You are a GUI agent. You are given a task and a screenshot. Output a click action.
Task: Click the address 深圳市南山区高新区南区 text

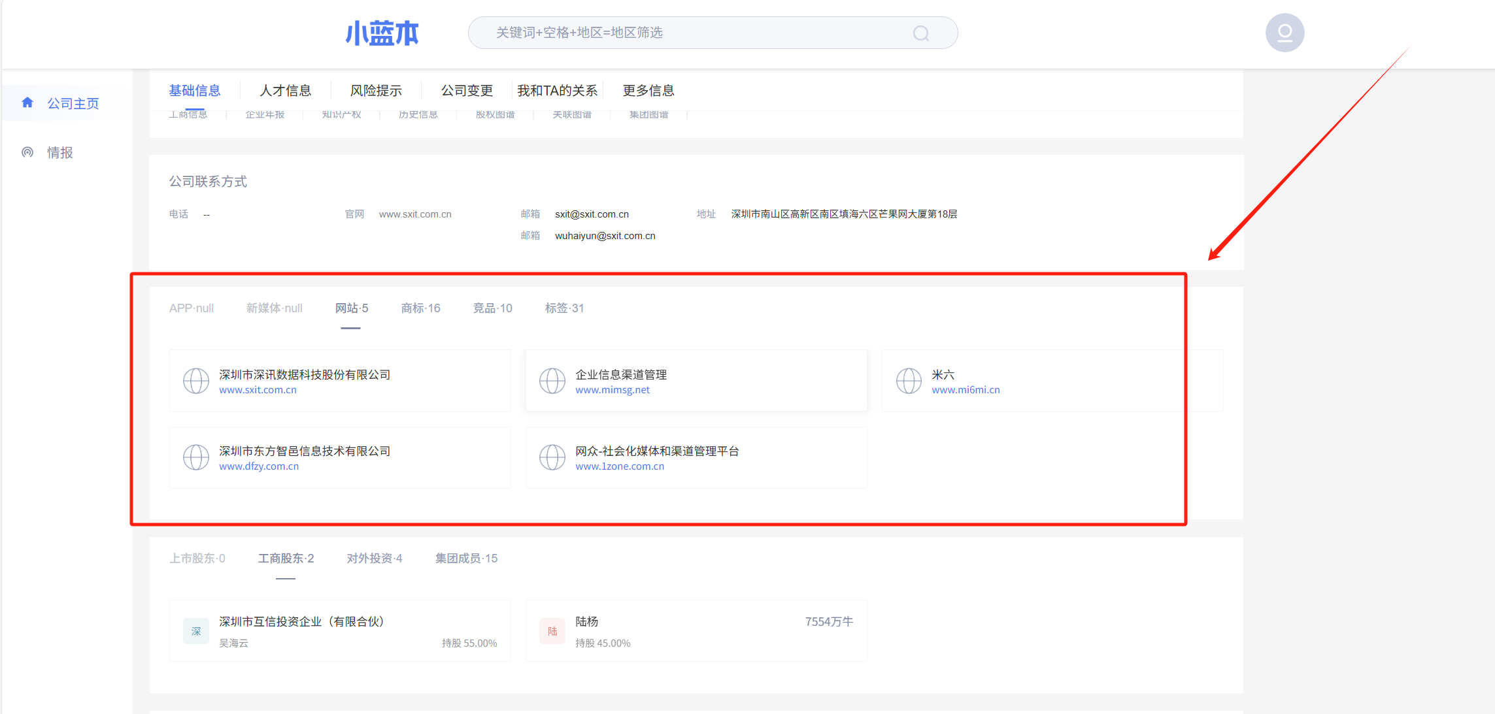[x=844, y=214]
